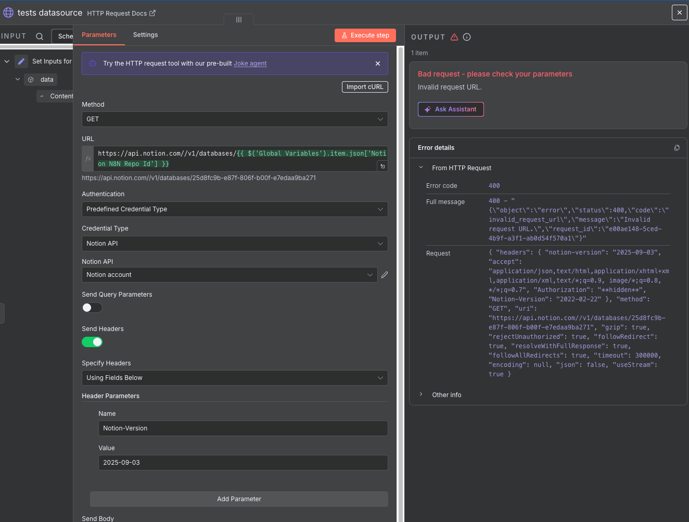
Task: Open the Credential Type dropdown
Action: coord(235,243)
